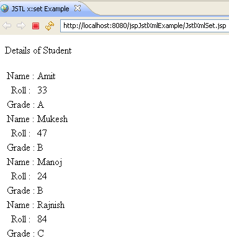This screenshot has height=241, width=229.
Task: Click the Grade : A line
Action: click(25, 105)
